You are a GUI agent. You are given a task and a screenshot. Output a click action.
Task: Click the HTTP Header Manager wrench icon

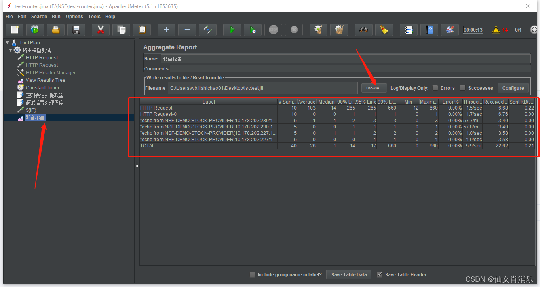tap(20, 73)
